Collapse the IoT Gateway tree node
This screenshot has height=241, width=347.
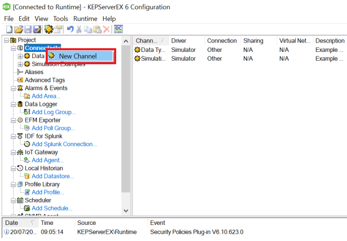[x=13, y=152]
